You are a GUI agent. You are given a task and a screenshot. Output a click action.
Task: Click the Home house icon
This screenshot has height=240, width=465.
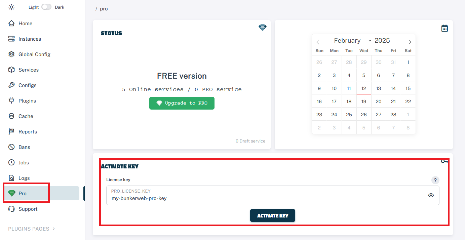click(x=11, y=24)
